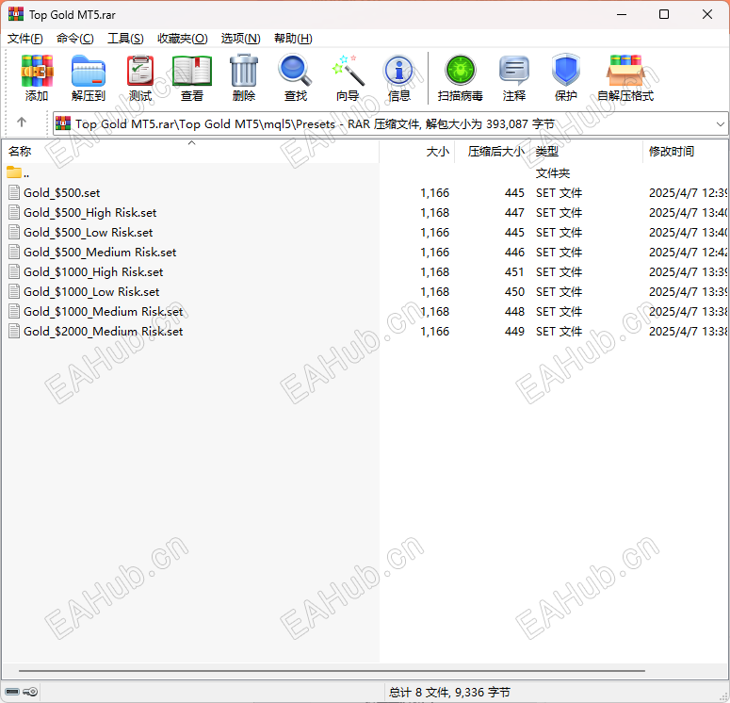This screenshot has height=703, width=730.
Task: Click the key password icon in the status bar
Action: [x=30, y=692]
